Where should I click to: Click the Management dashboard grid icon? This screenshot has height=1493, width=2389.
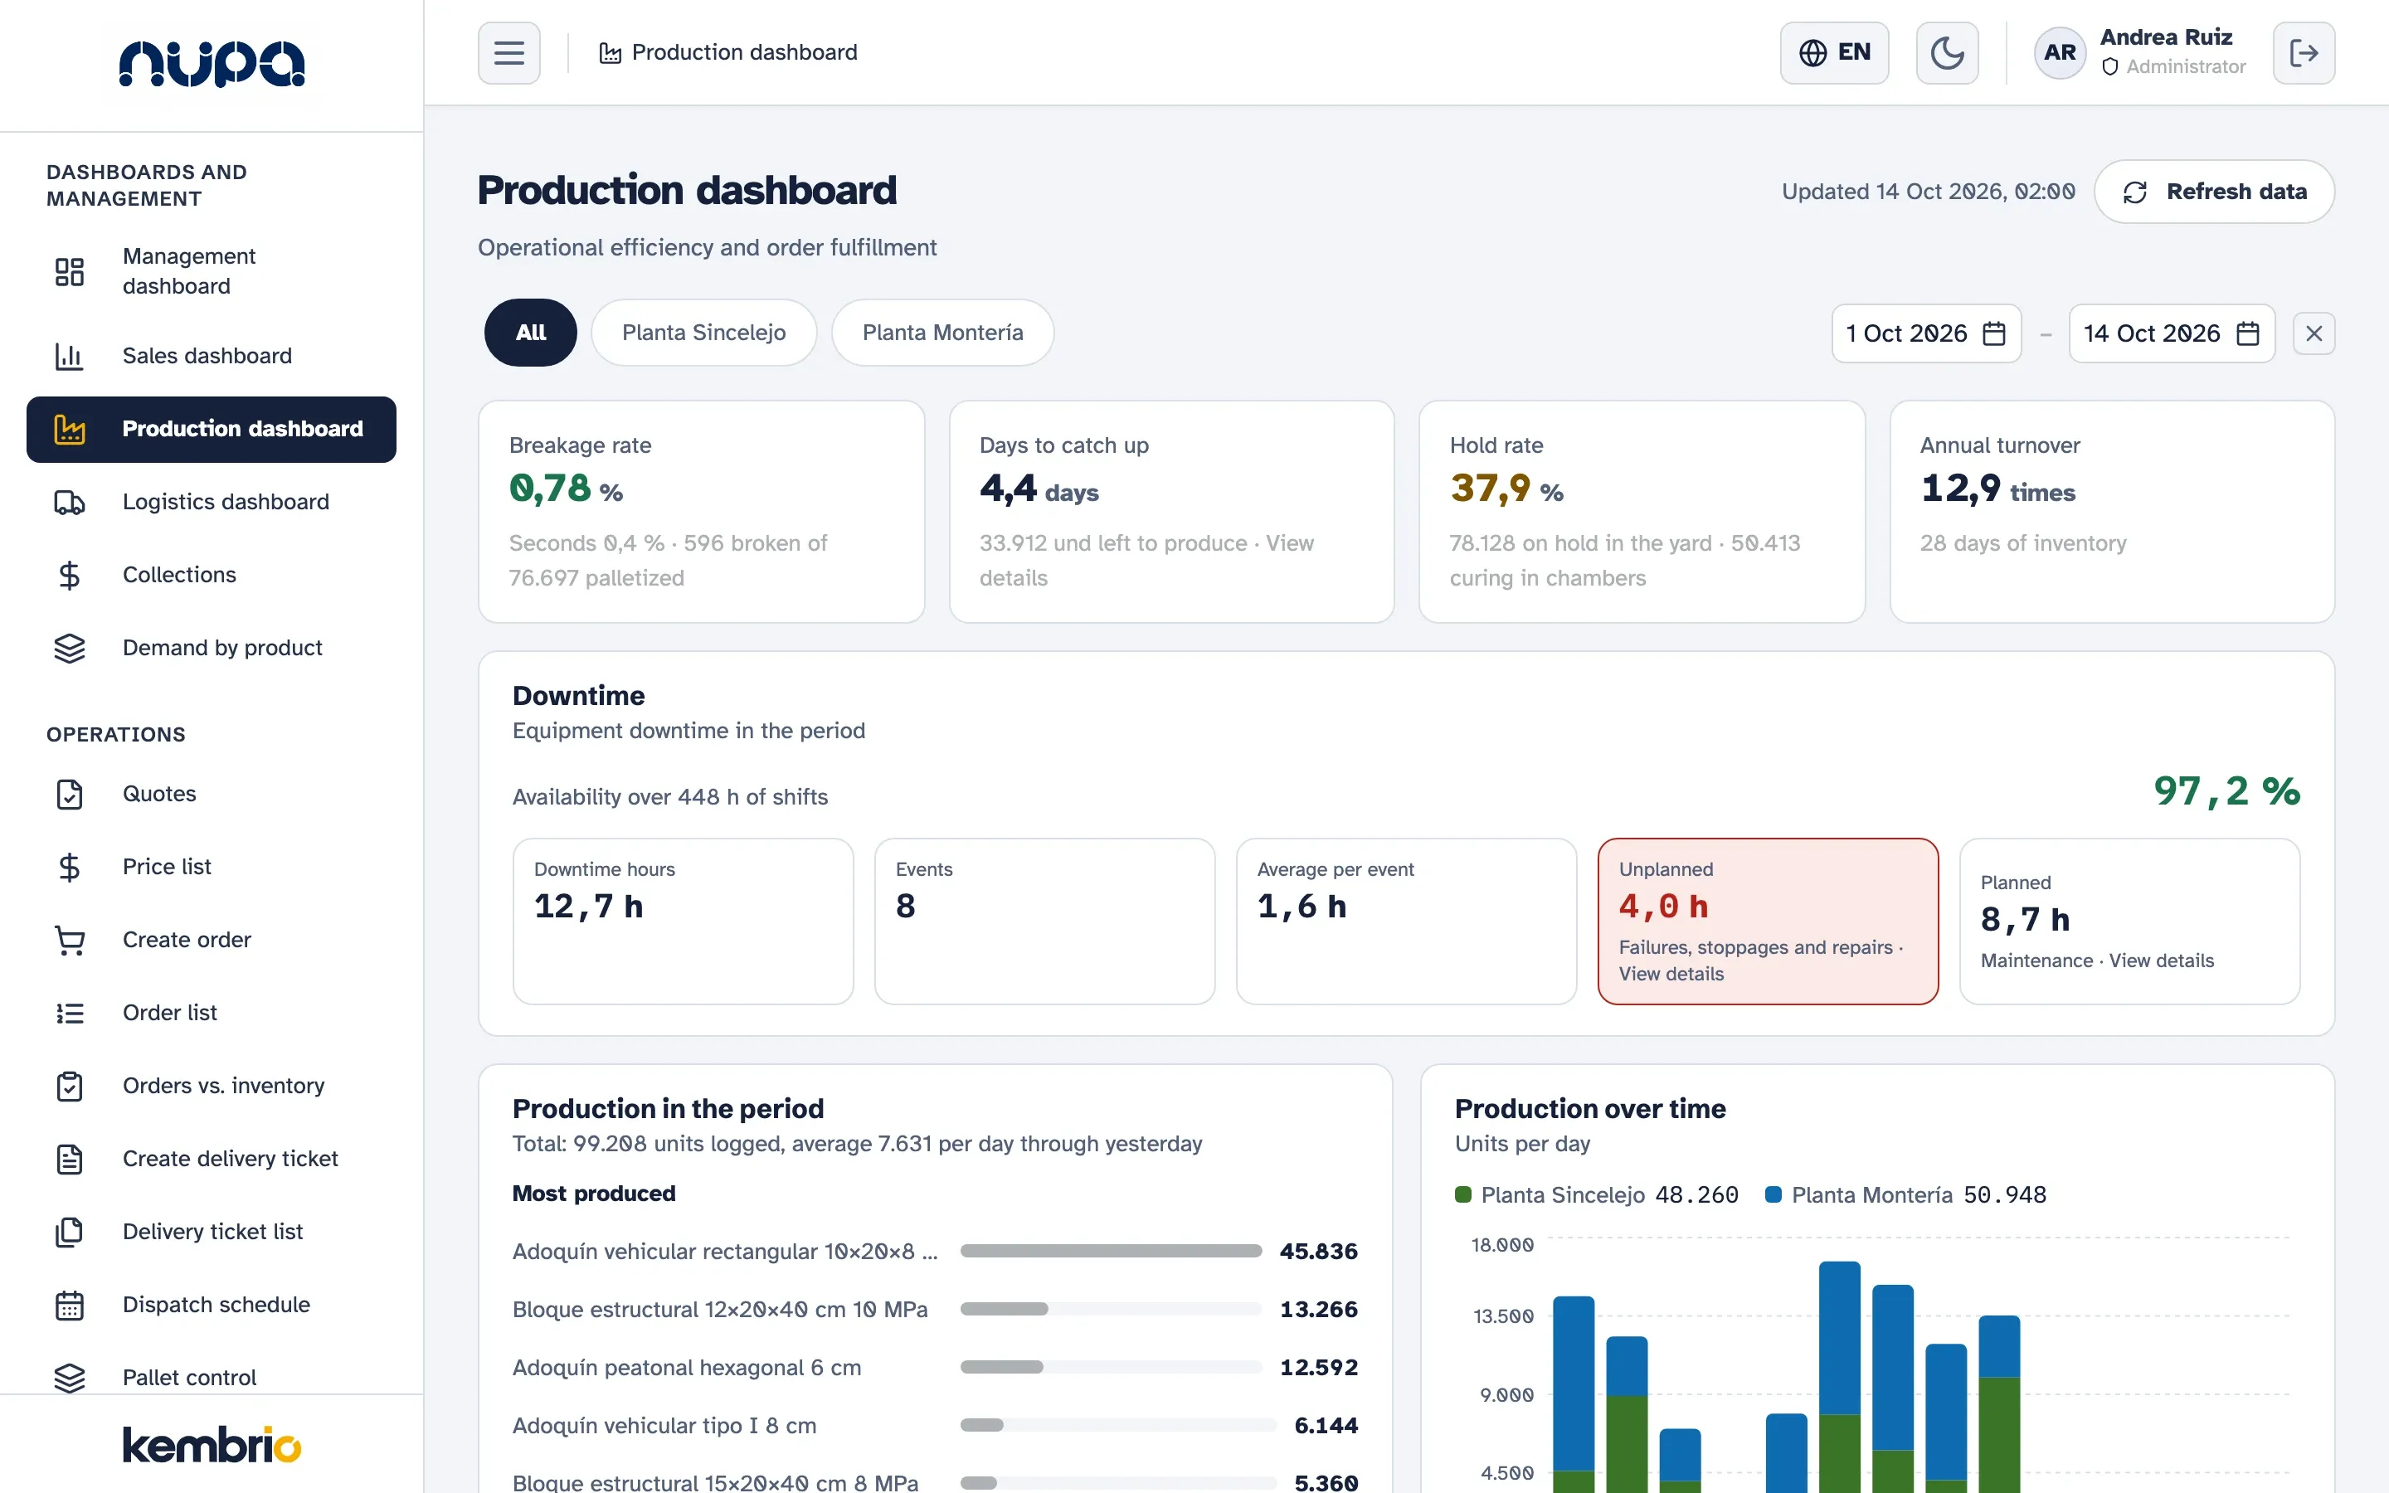click(x=69, y=271)
